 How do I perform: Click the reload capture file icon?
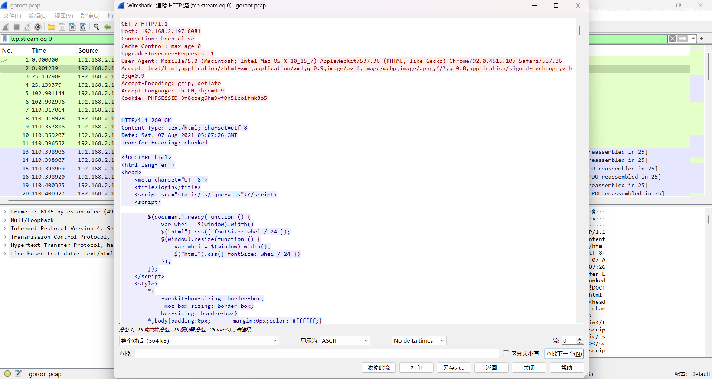[83, 27]
